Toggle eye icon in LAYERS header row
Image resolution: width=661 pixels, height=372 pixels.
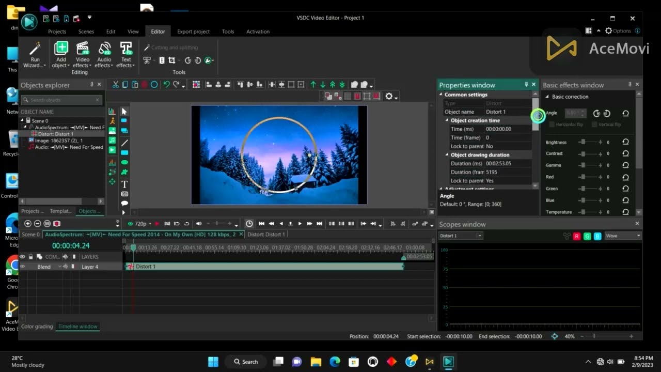22,257
